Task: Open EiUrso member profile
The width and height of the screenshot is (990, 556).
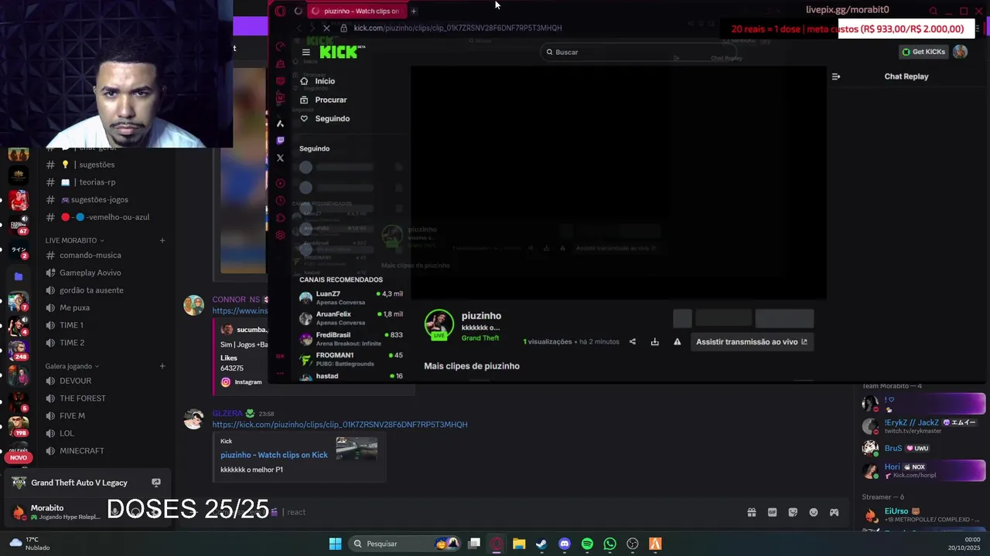Action: pyautogui.click(x=923, y=515)
